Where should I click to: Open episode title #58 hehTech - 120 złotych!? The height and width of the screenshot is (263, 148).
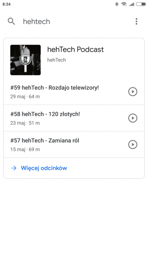pyautogui.click(x=45, y=114)
